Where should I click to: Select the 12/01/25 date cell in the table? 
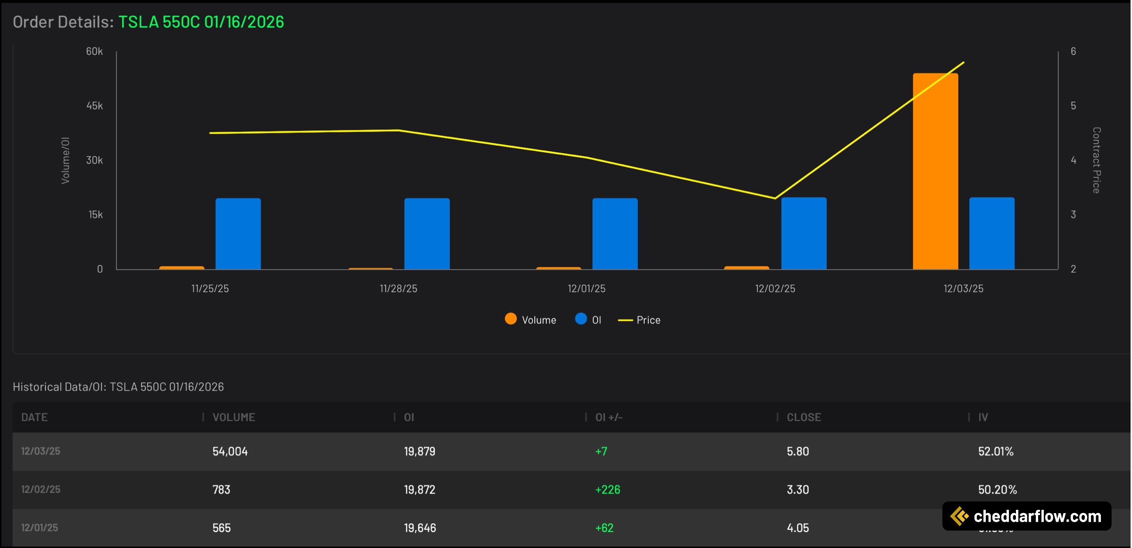(x=40, y=528)
